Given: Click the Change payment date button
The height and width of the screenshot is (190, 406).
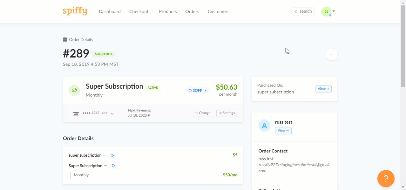Looking at the screenshot, I should [203, 113].
